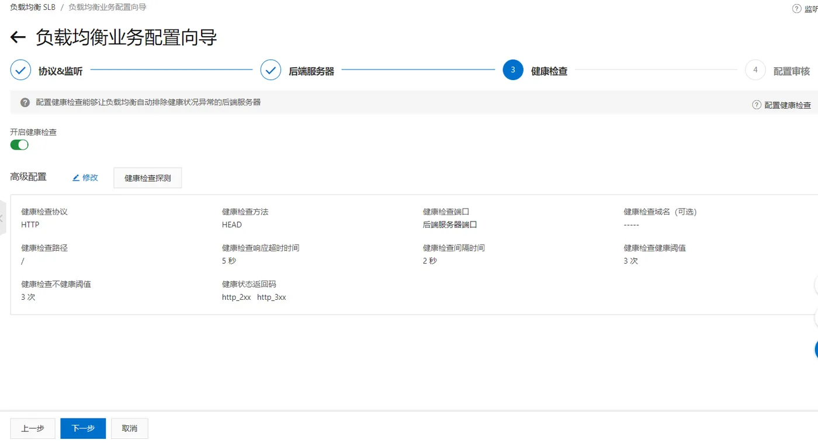Click the HTTP protocol value
Screen dimensions: 818x443
(x=30, y=224)
